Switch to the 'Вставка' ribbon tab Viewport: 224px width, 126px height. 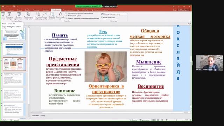pos(19,10)
